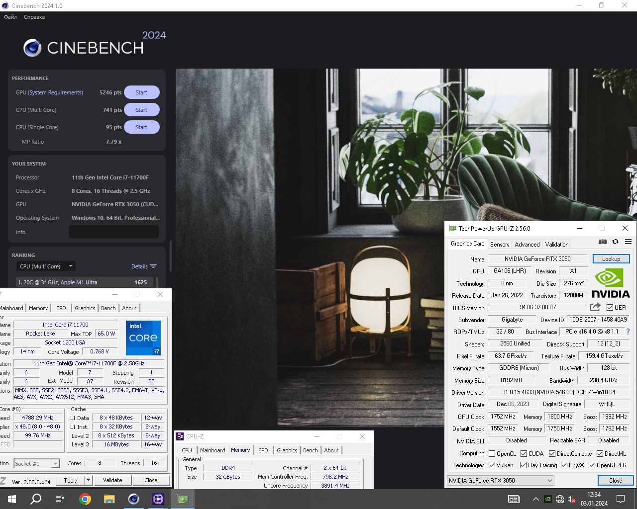The width and height of the screenshot is (637, 509).
Task: Open the SPD tab in lower CPU-Z window
Action: (263, 450)
